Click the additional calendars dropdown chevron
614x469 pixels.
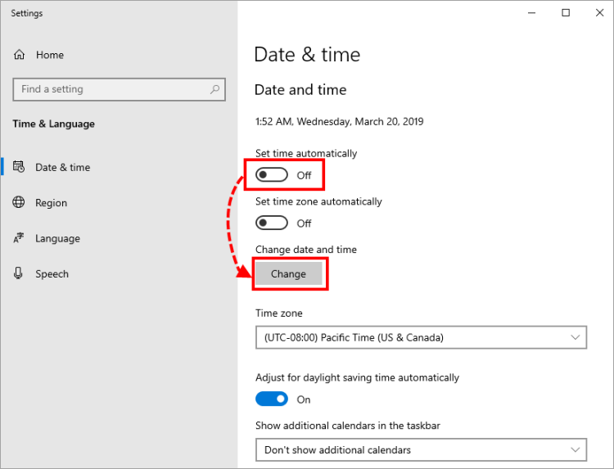[575, 449]
